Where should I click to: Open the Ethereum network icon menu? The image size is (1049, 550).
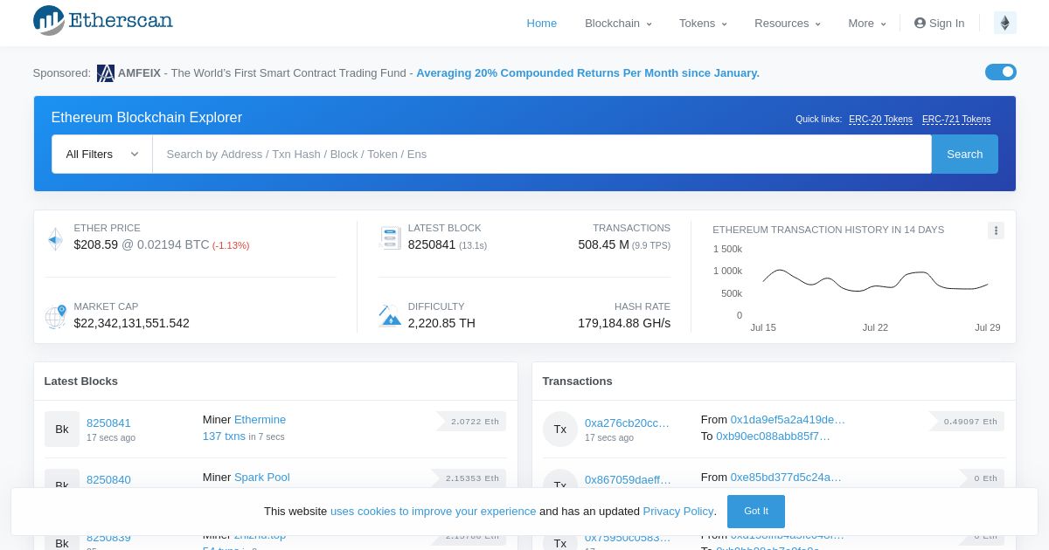pos(1004,23)
